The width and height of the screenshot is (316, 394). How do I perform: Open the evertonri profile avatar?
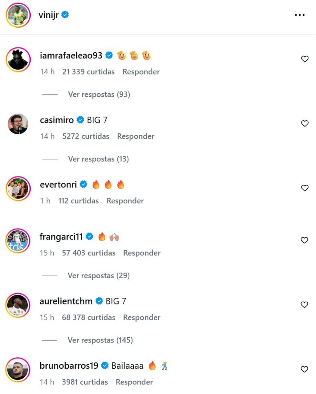pyautogui.click(x=18, y=188)
